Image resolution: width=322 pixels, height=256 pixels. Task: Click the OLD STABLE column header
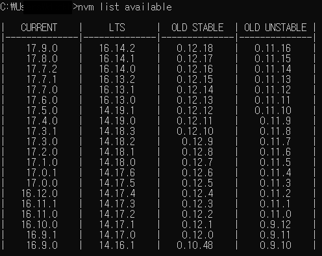point(197,28)
